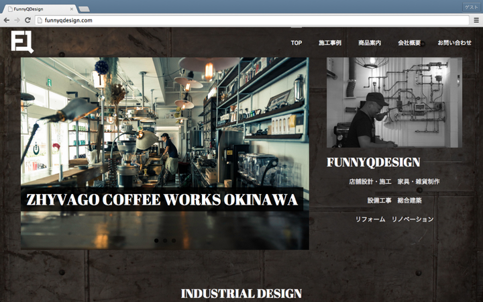
Task: Click the ゲスト guest profile button
Action: (472, 7)
